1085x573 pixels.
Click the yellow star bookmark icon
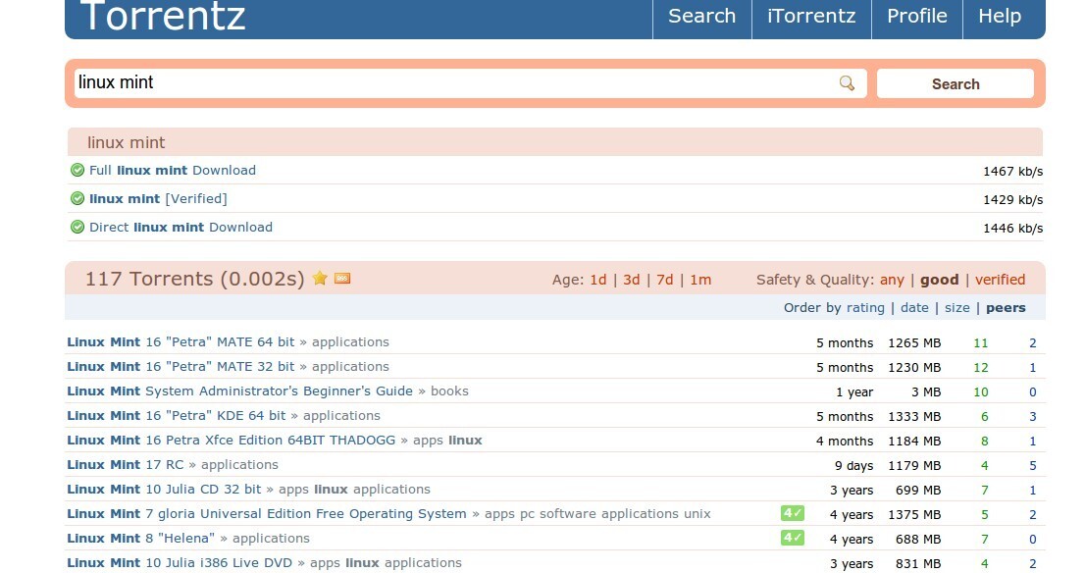point(320,279)
